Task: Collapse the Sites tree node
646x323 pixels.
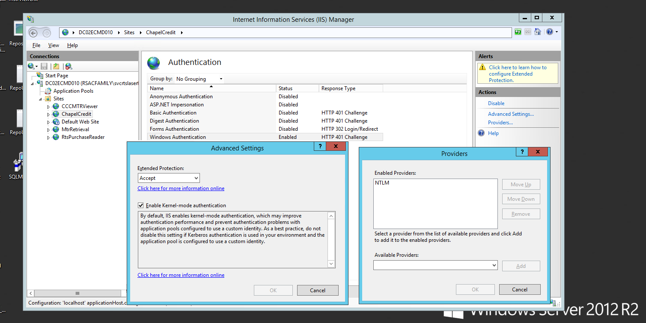Action: click(41, 99)
